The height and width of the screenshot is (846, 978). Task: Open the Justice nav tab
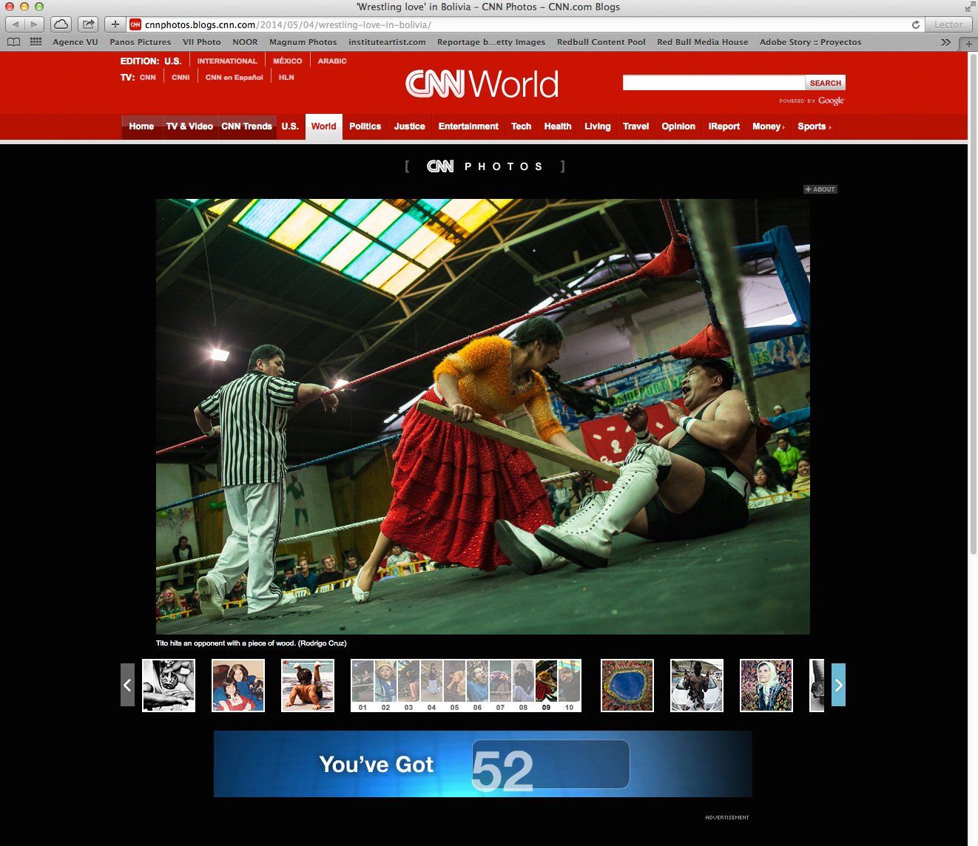click(409, 126)
